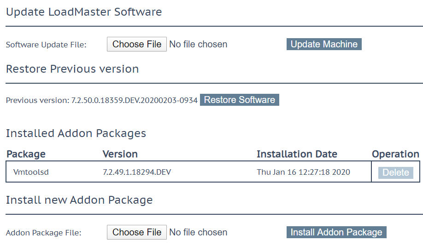Click the previous version number text
The width and height of the screenshot is (423, 246).
pyautogui.click(x=135, y=100)
